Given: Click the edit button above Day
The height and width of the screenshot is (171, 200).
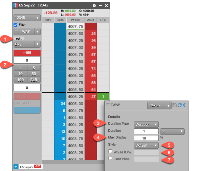Looking at the screenshot, I should (x=19, y=39).
